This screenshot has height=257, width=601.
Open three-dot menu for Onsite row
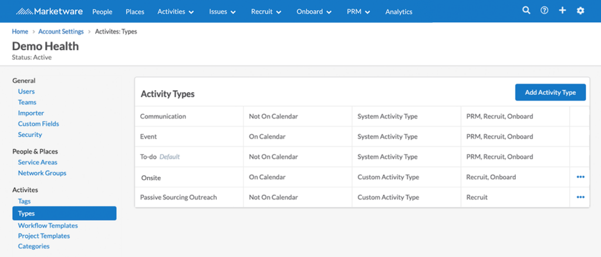580,177
